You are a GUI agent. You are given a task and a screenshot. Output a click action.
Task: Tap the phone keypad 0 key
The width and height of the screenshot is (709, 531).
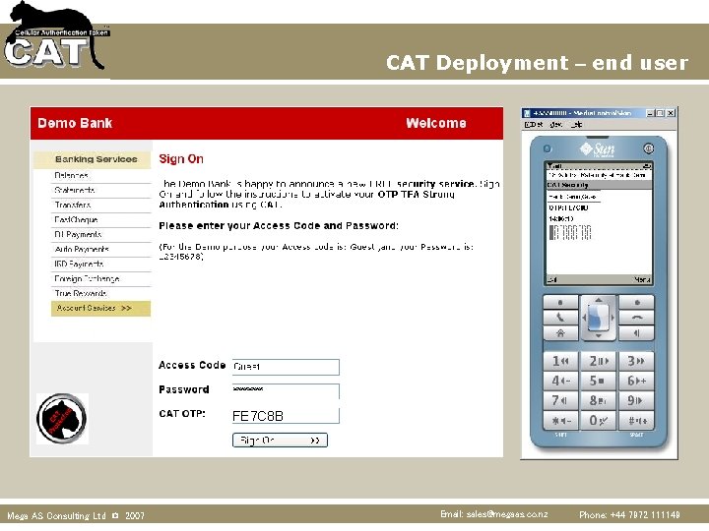[x=599, y=421]
